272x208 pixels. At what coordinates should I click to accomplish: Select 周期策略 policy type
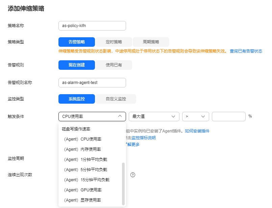[x=151, y=42]
